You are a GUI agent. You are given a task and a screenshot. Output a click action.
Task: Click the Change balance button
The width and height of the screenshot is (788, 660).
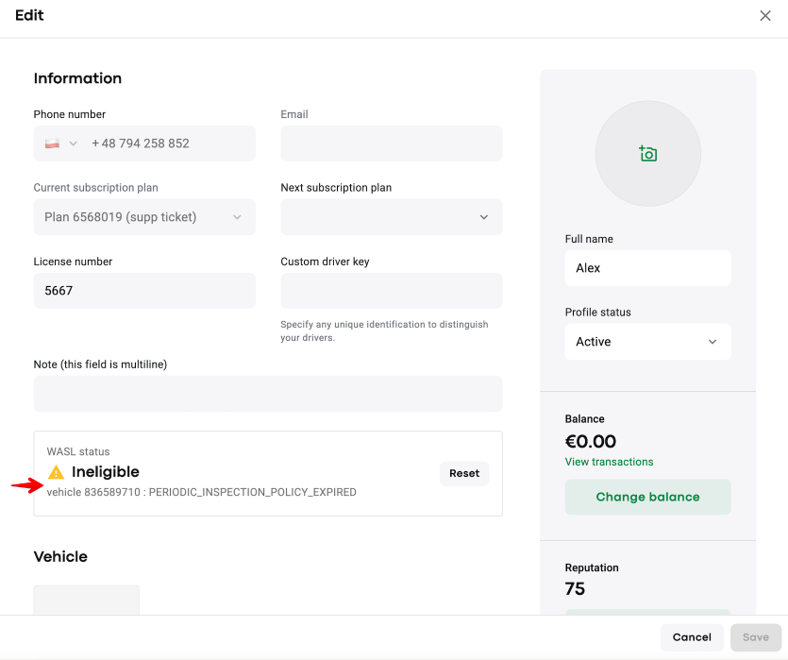tap(647, 497)
